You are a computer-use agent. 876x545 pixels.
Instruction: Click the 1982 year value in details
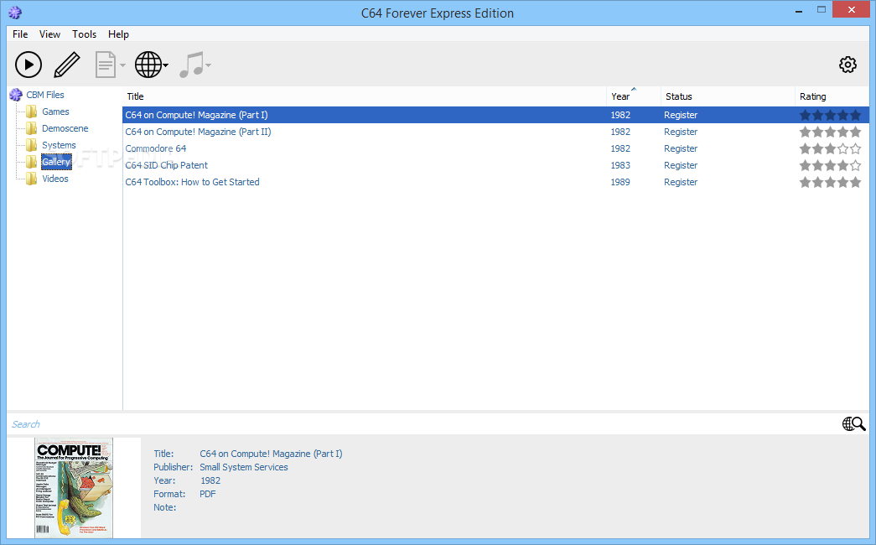(210, 480)
